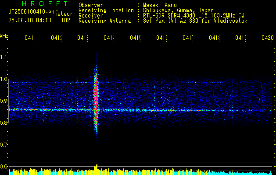Click the 0.9 kHz axis tick label
The height and width of the screenshot is (175, 276).
4,101
